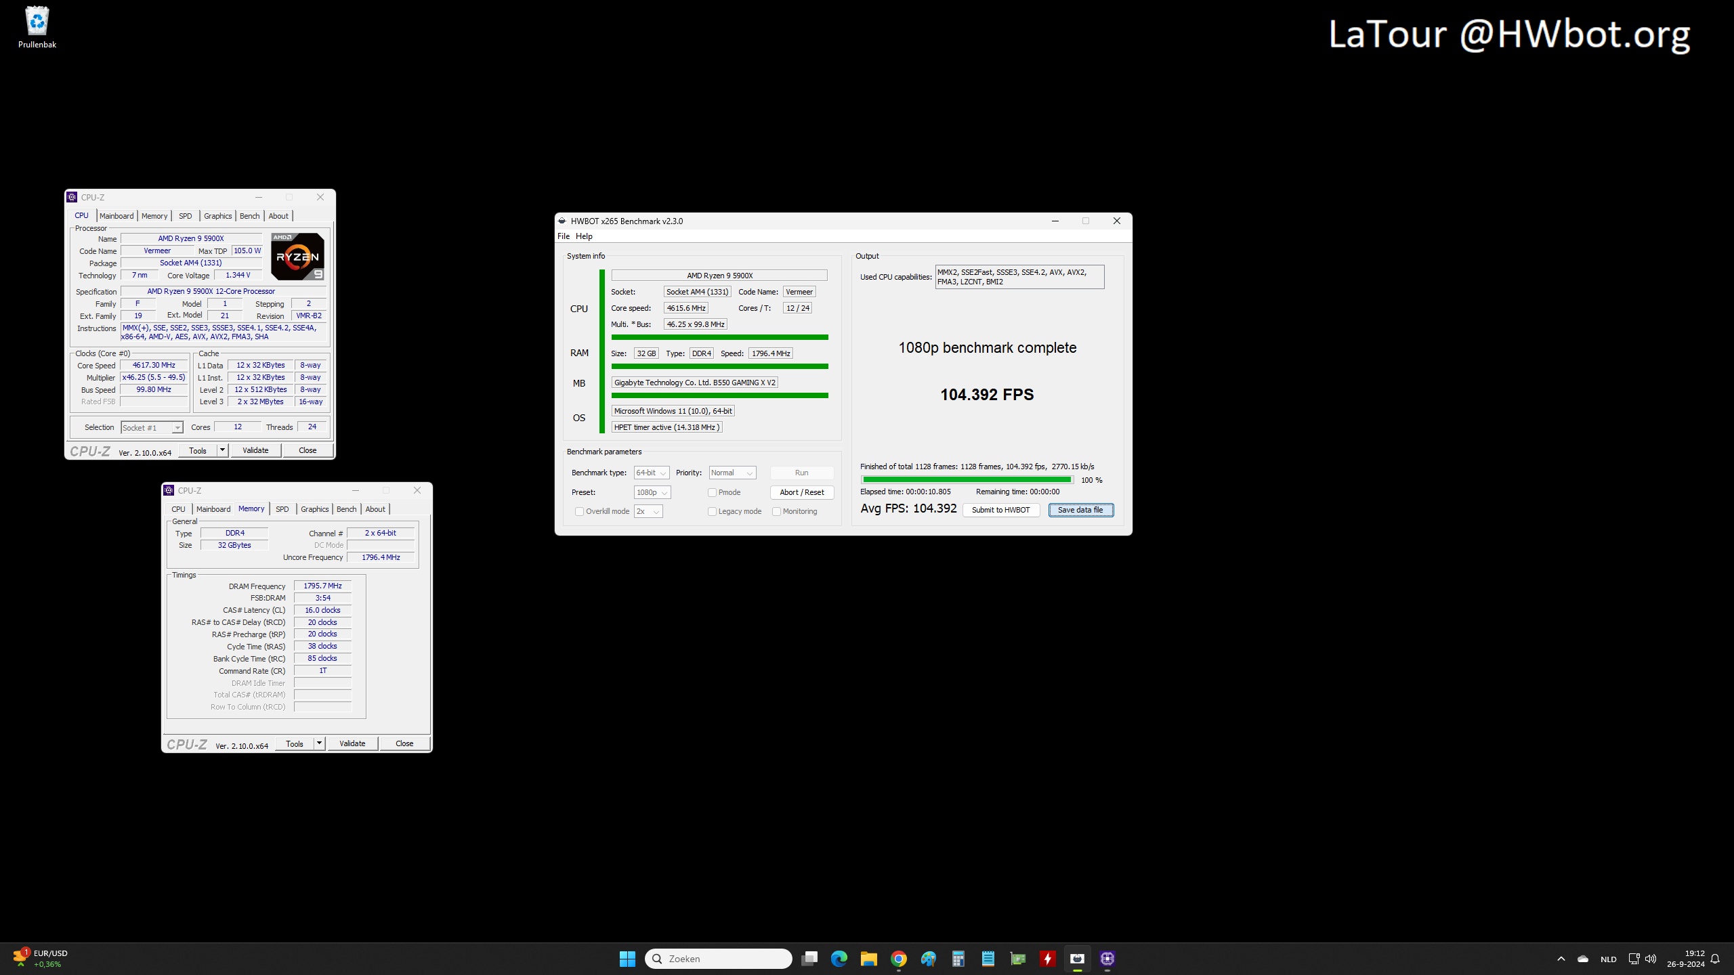Open the Benchmark type 64-bit dropdown

[652, 473]
